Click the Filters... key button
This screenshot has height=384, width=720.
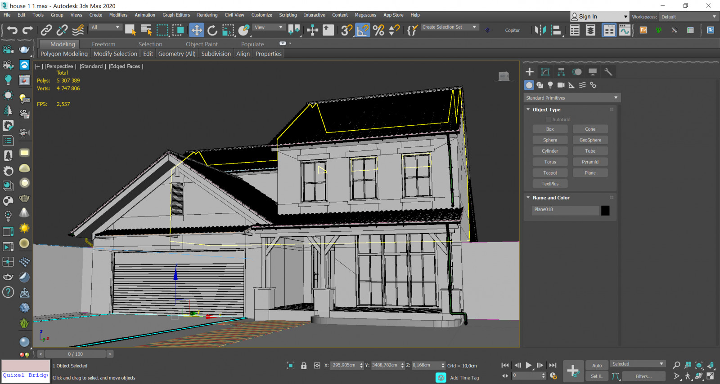coord(643,376)
